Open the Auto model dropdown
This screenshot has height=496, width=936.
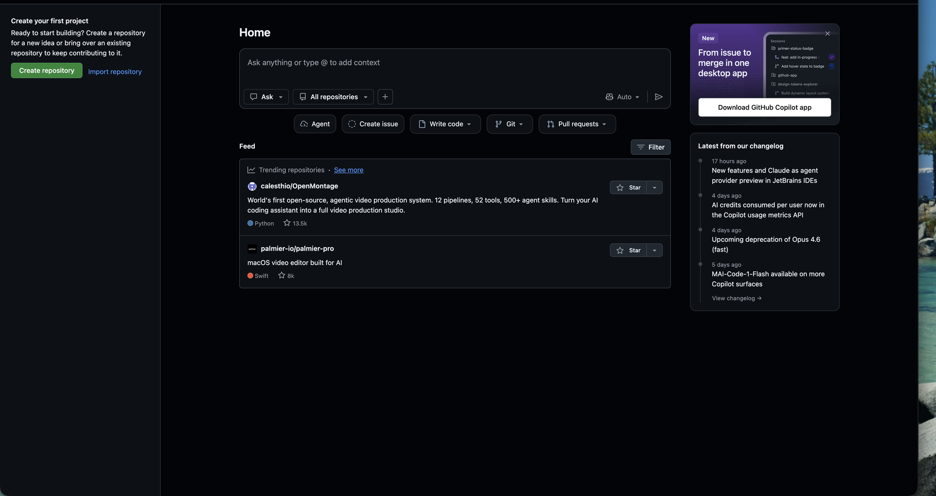622,97
